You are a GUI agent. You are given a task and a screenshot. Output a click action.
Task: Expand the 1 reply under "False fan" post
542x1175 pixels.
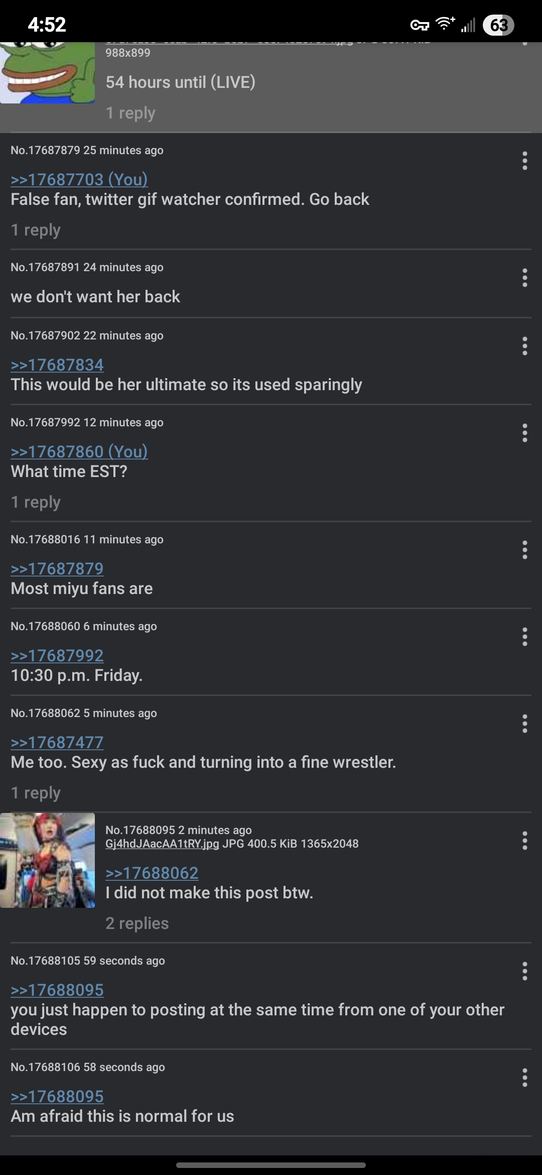coord(36,230)
